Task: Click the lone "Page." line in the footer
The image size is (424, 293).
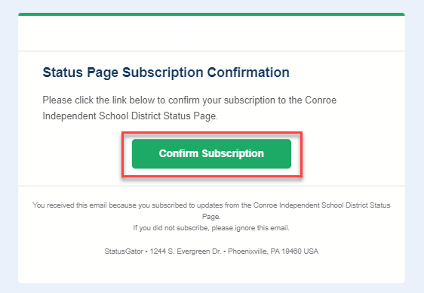Action: pos(211,217)
